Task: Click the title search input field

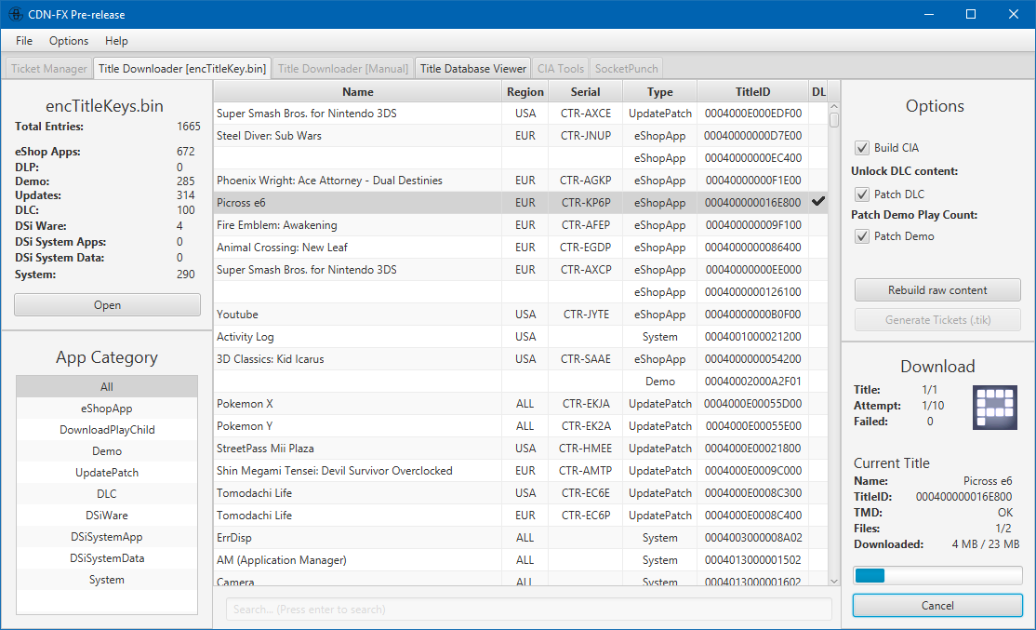Action: (x=528, y=609)
